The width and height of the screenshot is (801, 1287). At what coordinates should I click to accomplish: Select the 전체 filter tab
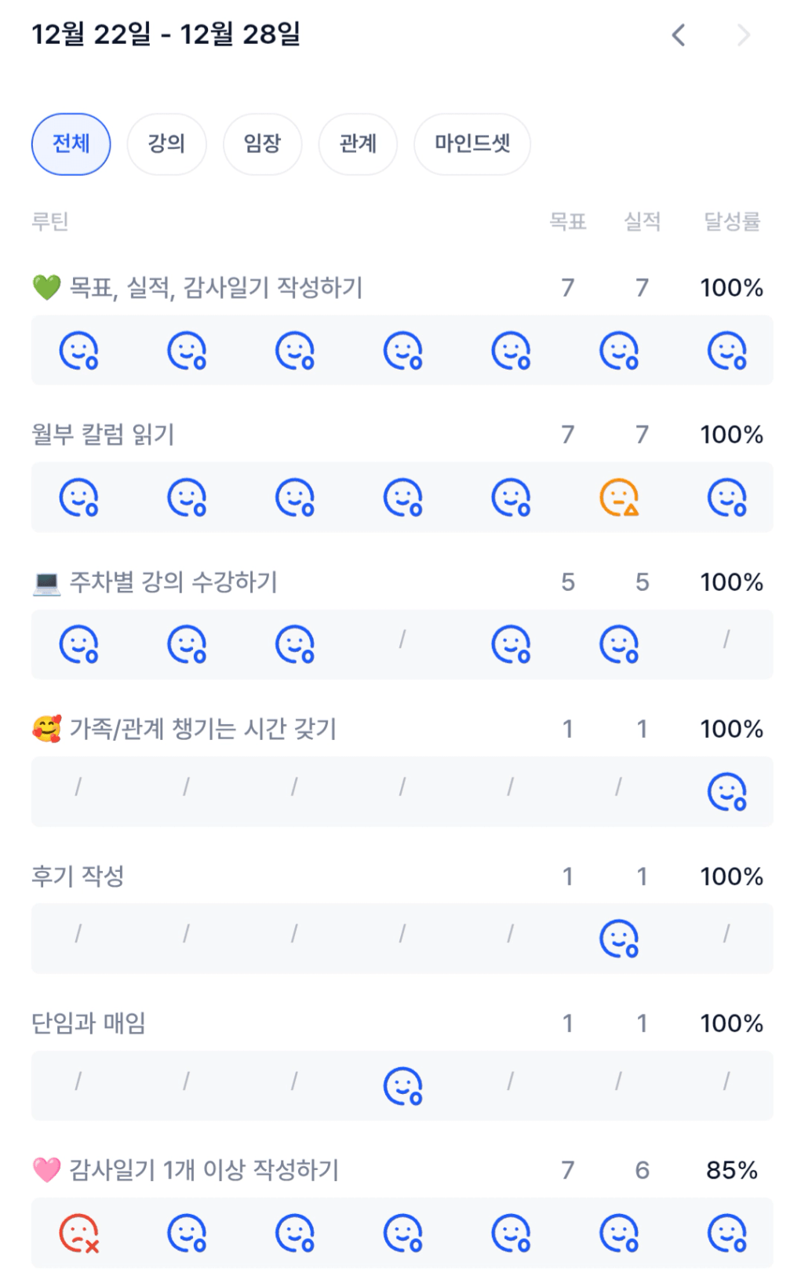(71, 144)
